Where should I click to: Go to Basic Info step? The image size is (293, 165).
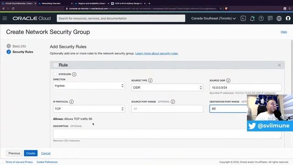[x=19, y=46]
